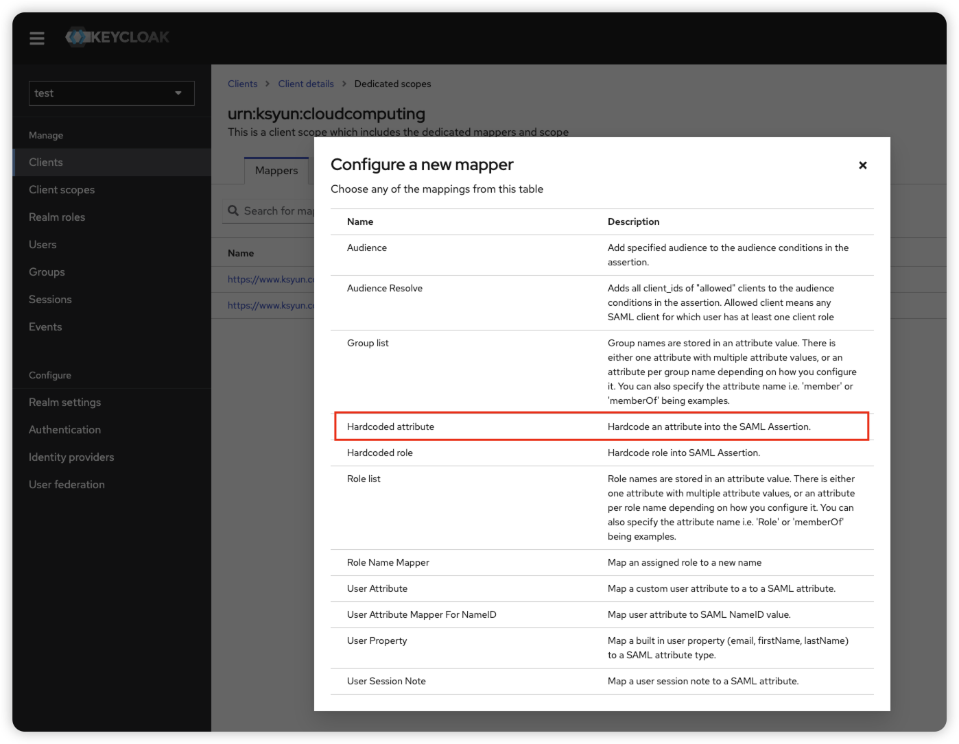Go to User federation page

pyautogui.click(x=67, y=485)
